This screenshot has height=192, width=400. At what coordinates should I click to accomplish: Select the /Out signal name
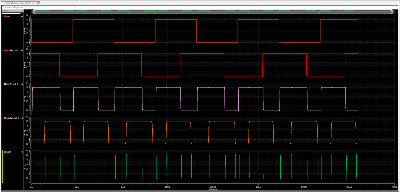coord(9,152)
